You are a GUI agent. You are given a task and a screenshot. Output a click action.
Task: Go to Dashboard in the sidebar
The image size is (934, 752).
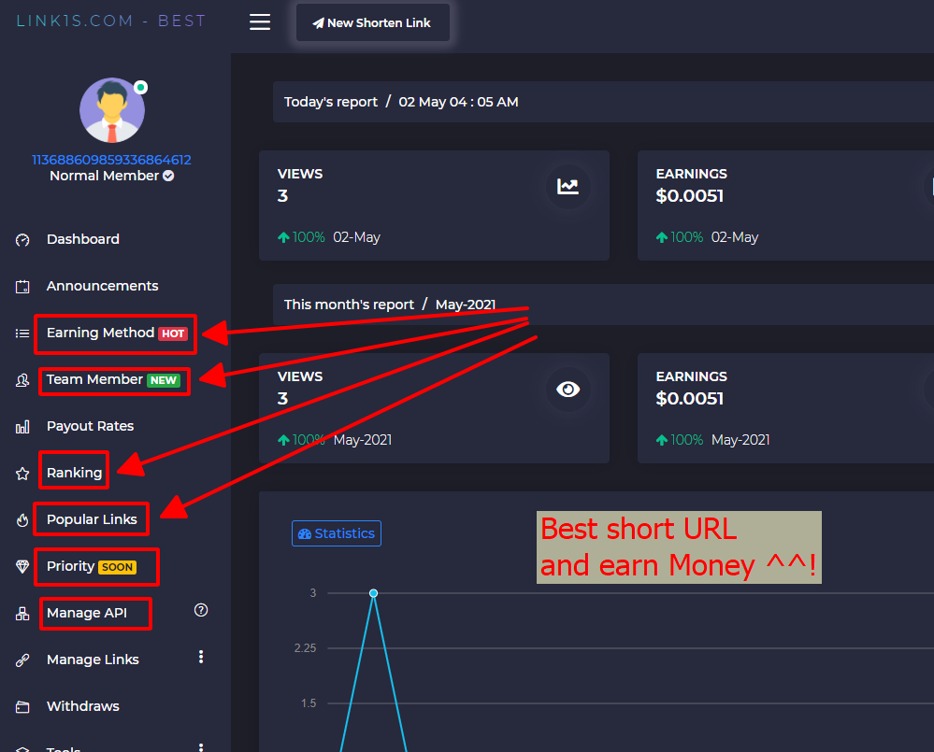pos(83,239)
